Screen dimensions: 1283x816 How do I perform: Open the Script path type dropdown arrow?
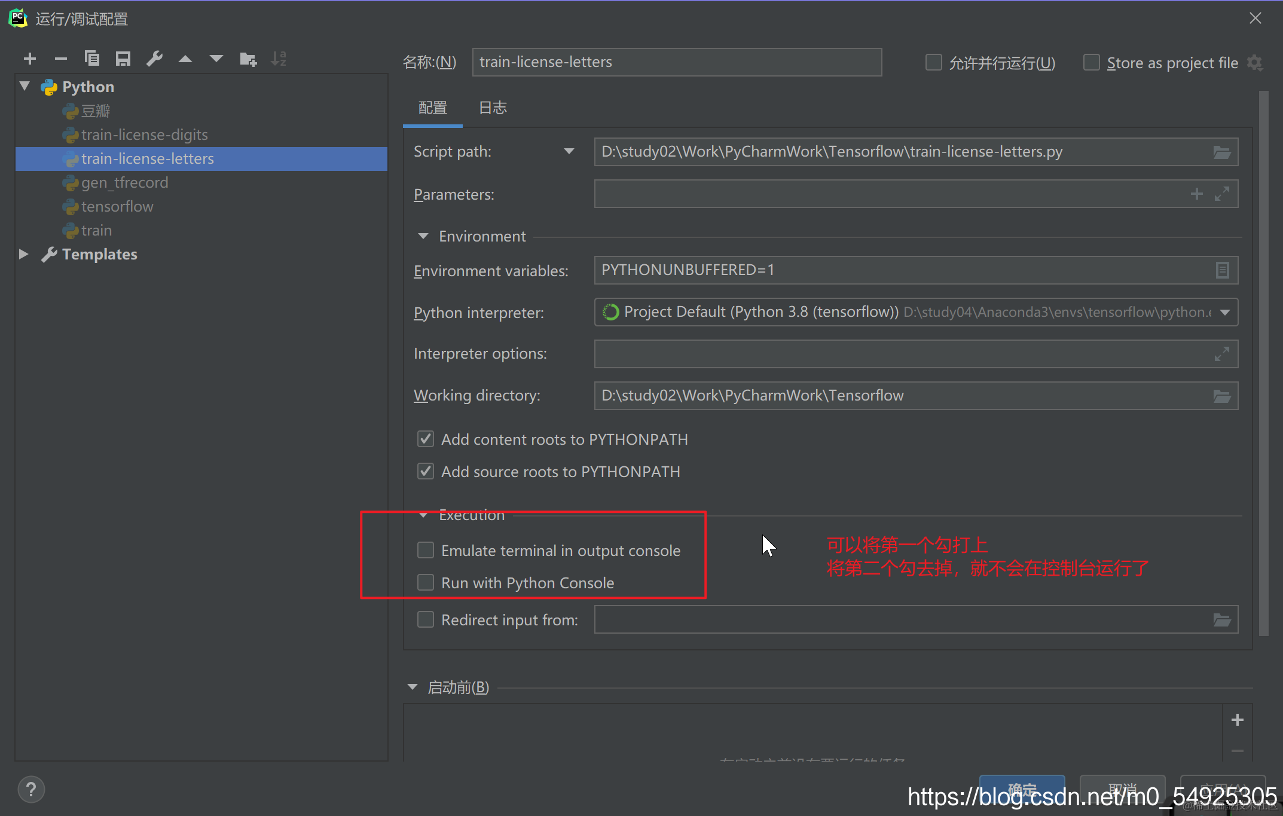point(569,152)
